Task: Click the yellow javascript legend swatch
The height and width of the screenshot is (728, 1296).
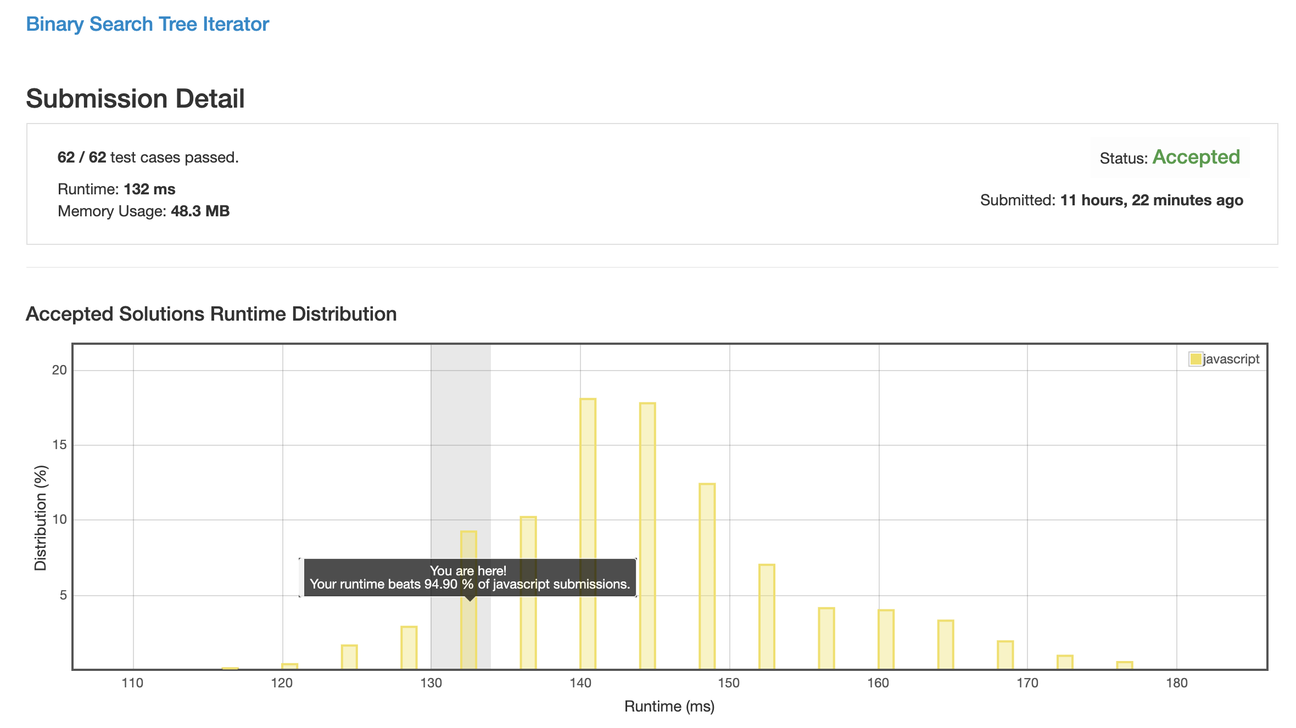Action: point(1196,359)
